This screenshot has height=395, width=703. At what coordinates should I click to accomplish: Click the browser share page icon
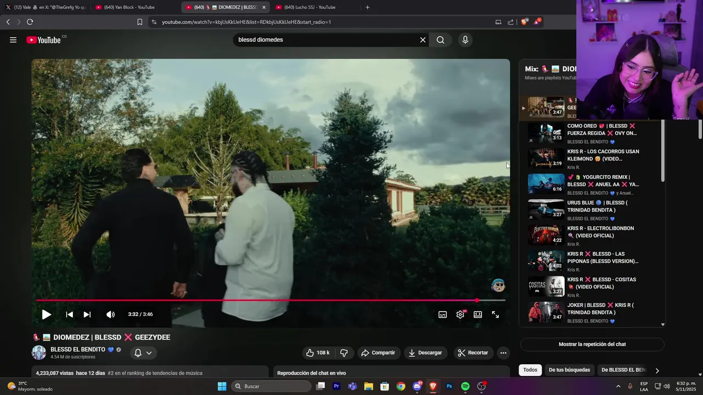pyautogui.click(x=511, y=22)
